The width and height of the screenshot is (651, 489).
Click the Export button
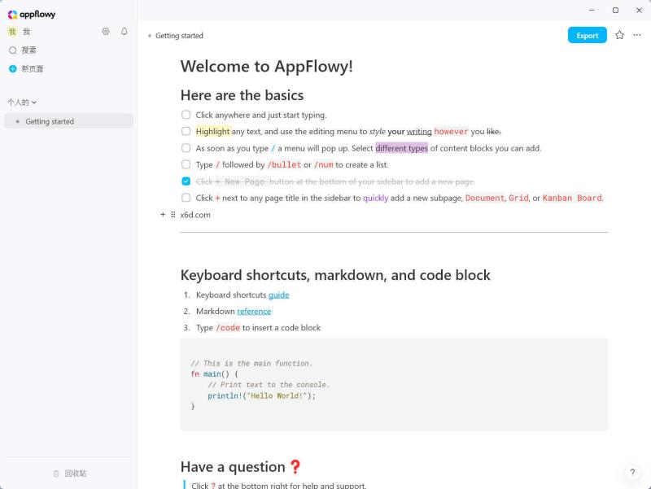tap(587, 35)
